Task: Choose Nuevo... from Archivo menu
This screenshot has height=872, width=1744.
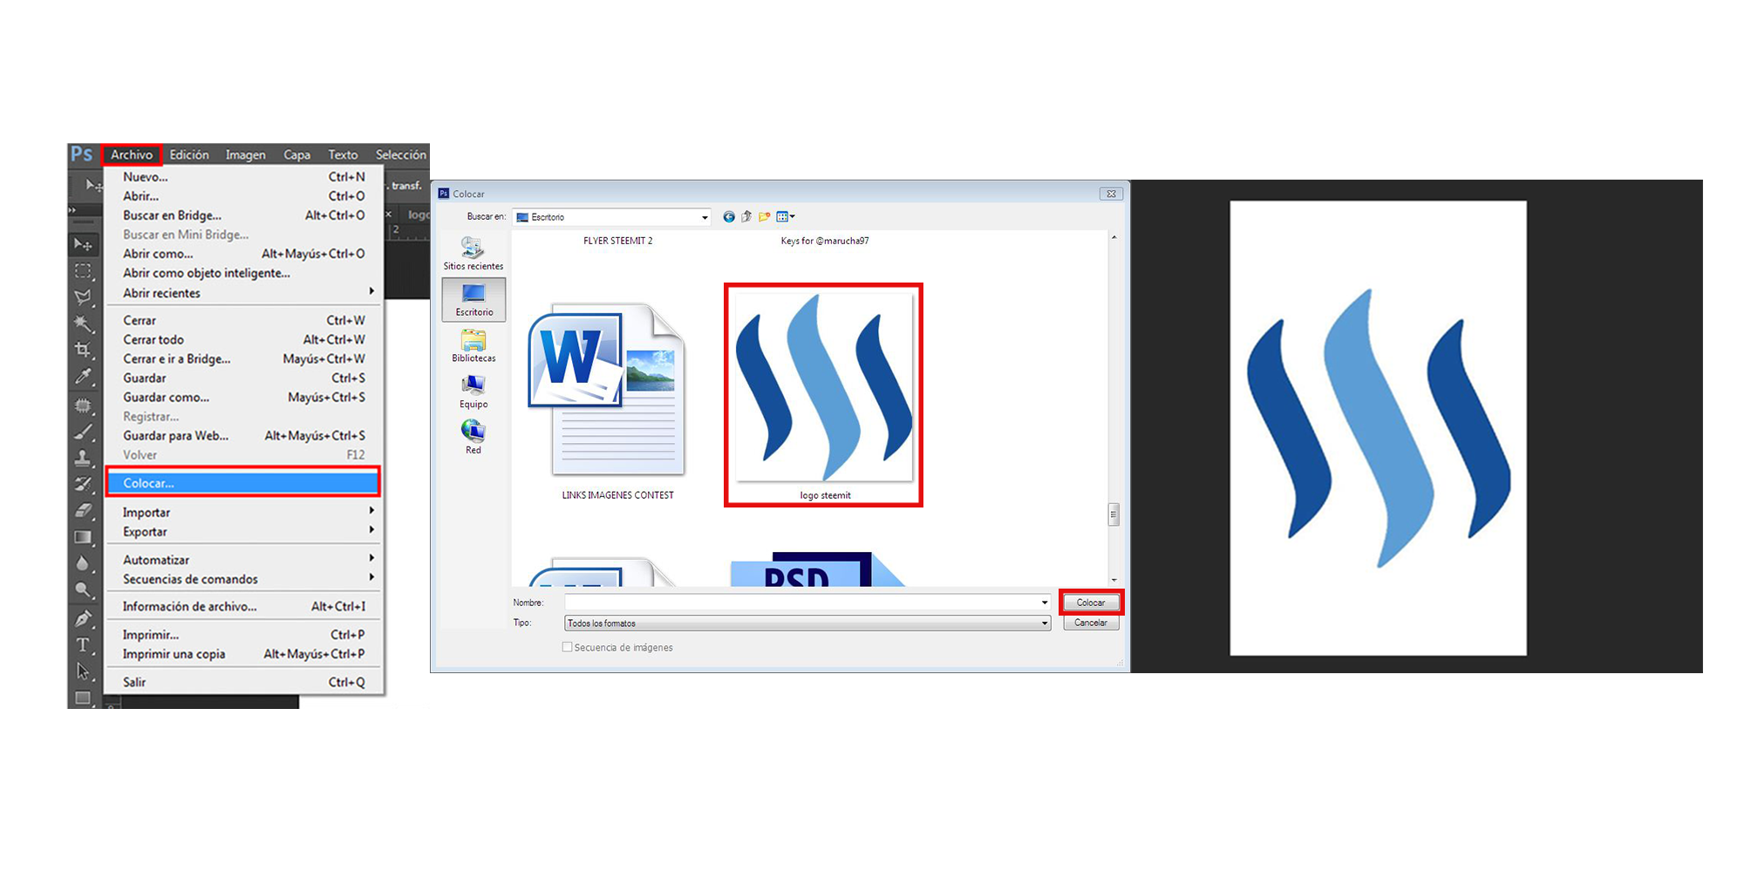Action: (243, 177)
